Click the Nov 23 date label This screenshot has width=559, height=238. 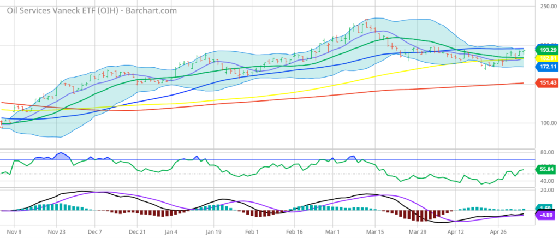[x=57, y=231]
